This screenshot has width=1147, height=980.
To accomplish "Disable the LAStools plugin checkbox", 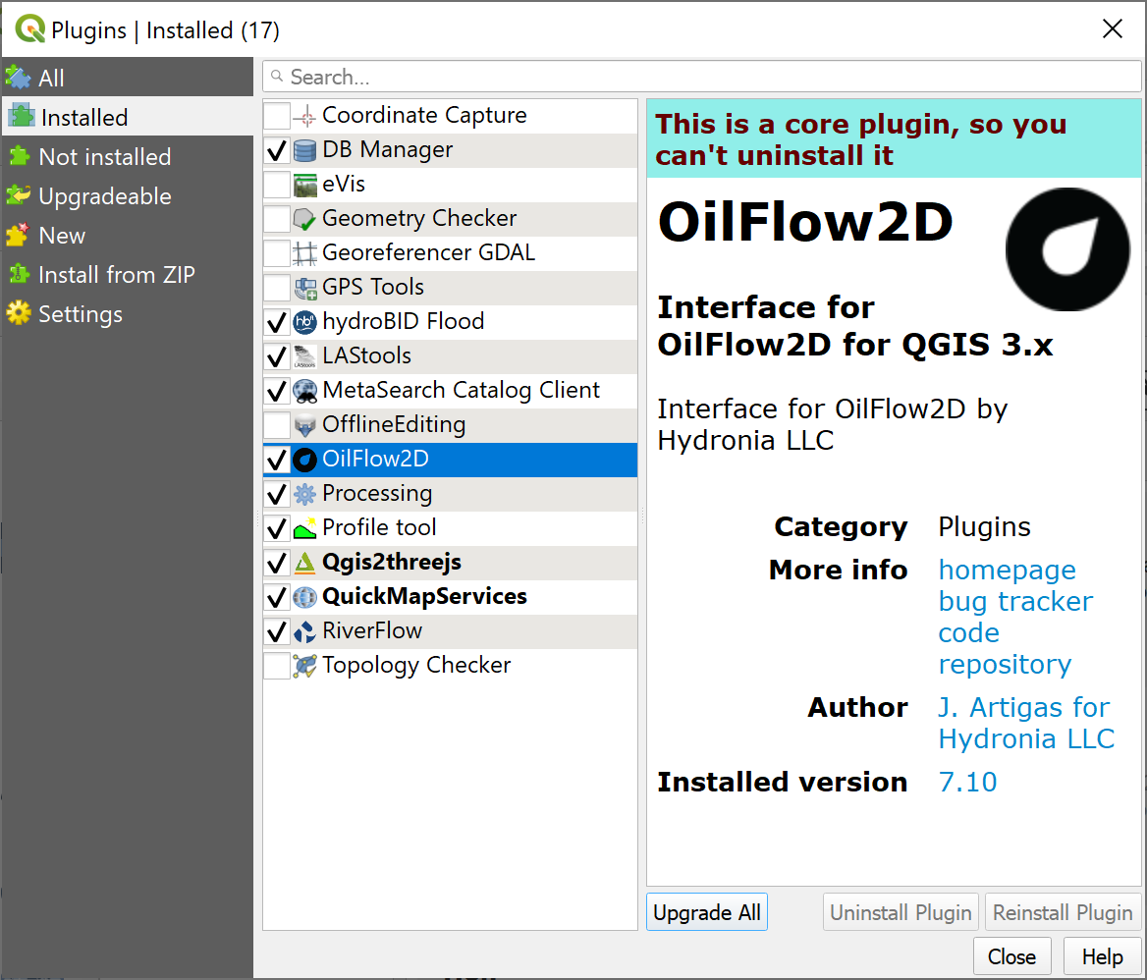I will tap(277, 356).
